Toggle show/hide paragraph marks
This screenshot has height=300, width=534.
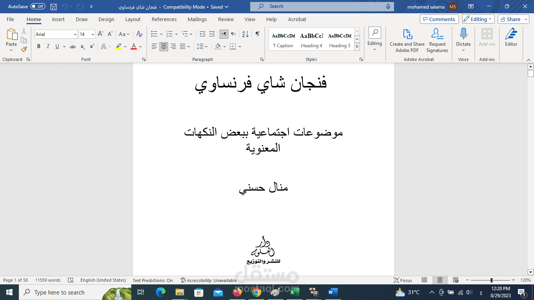click(258, 34)
